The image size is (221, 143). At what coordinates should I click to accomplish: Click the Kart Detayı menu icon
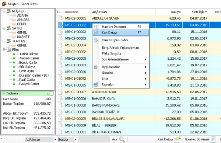pos(96,32)
